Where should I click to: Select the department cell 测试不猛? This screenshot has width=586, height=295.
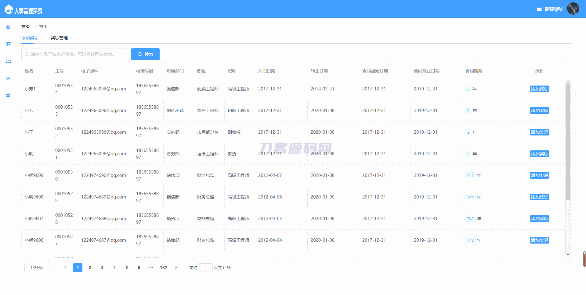pyautogui.click(x=175, y=111)
